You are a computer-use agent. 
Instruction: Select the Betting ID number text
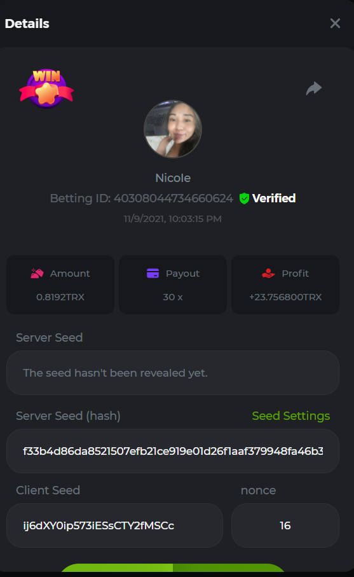click(x=173, y=198)
